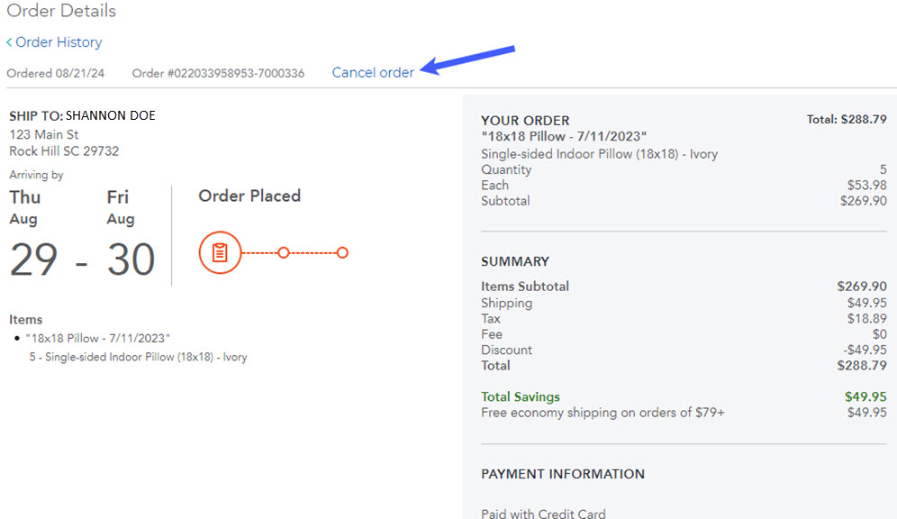Select the SHIP TO address for Shannon Doe
This screenshot has width=897, height=519.
81,115
